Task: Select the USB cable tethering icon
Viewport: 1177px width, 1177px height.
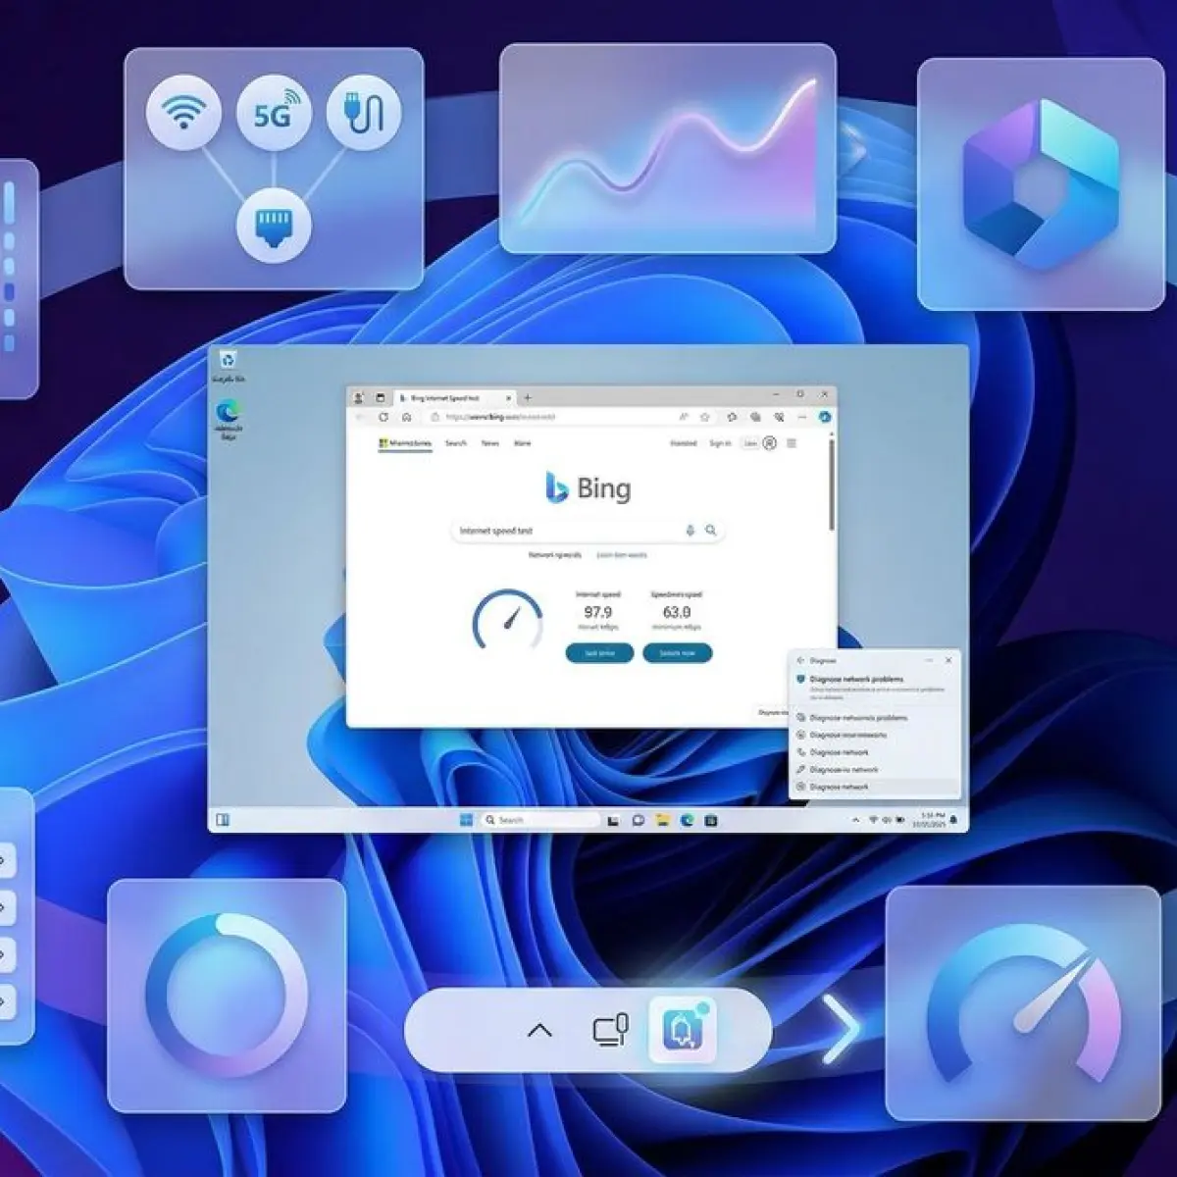Action: 363,111
